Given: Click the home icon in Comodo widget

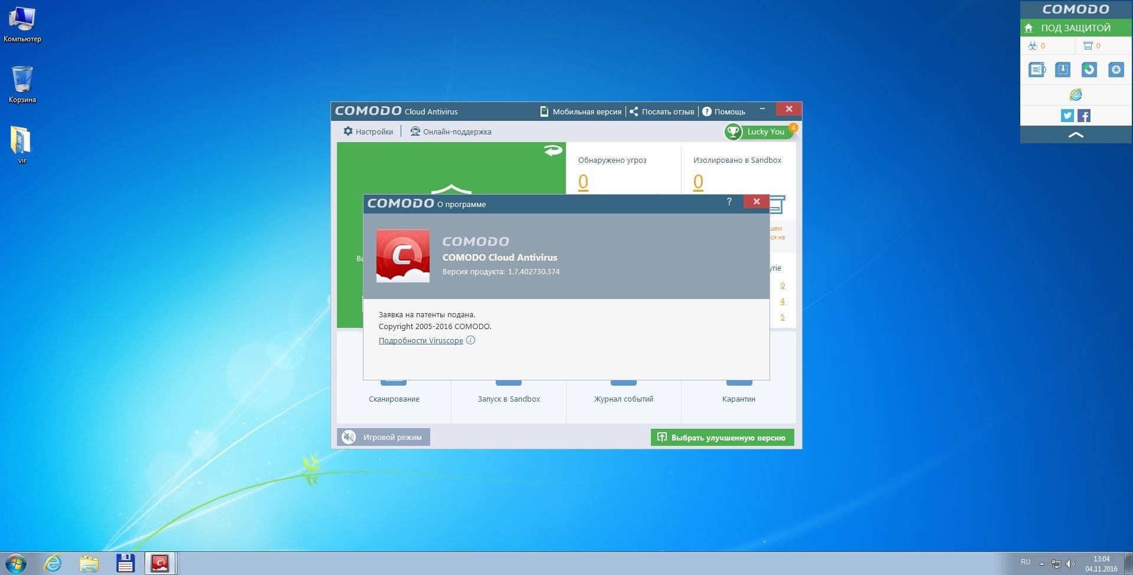Looking at the screenshot, I should click(1029, 28).
